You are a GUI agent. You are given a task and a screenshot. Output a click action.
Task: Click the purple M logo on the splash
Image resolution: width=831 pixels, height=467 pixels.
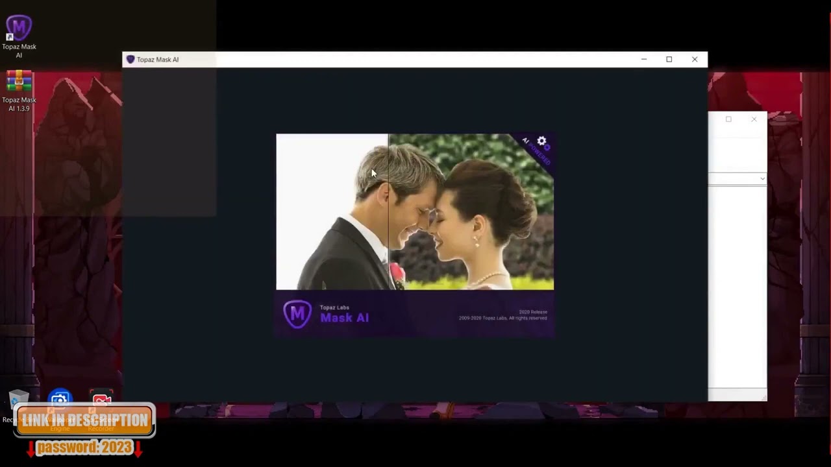pos(297,314)
